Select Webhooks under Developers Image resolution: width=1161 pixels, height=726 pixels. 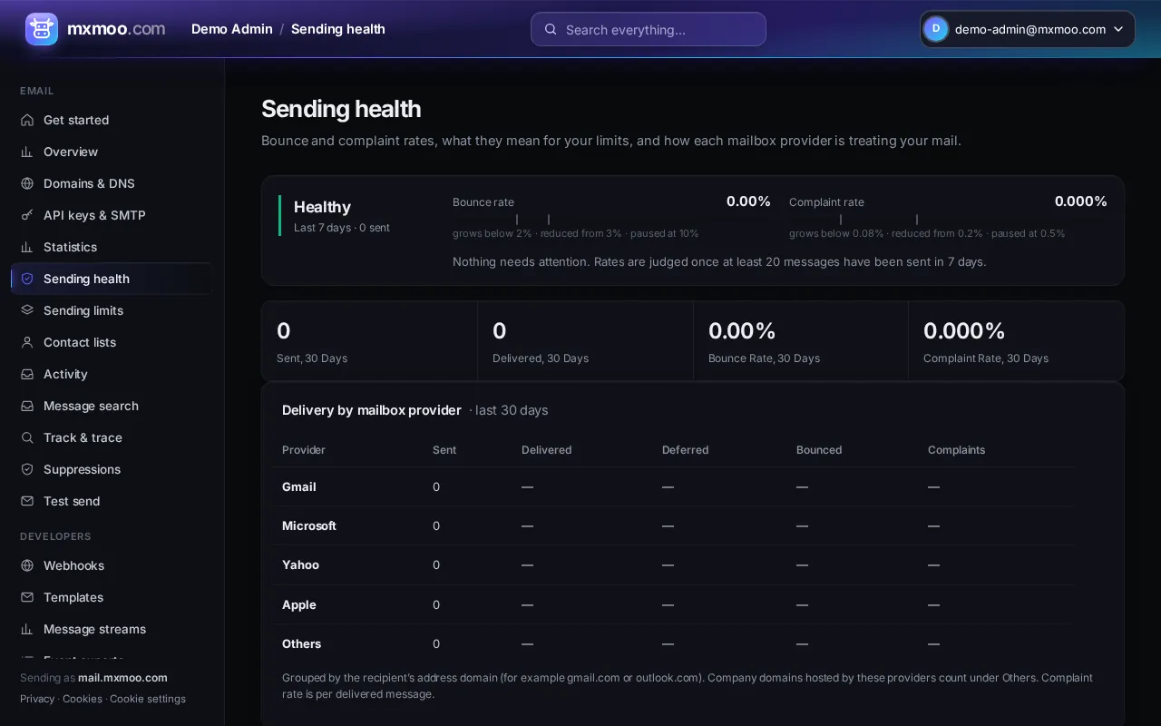[x=112, y=565]
